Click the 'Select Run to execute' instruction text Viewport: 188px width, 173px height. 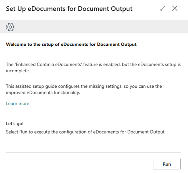point(86,132)
